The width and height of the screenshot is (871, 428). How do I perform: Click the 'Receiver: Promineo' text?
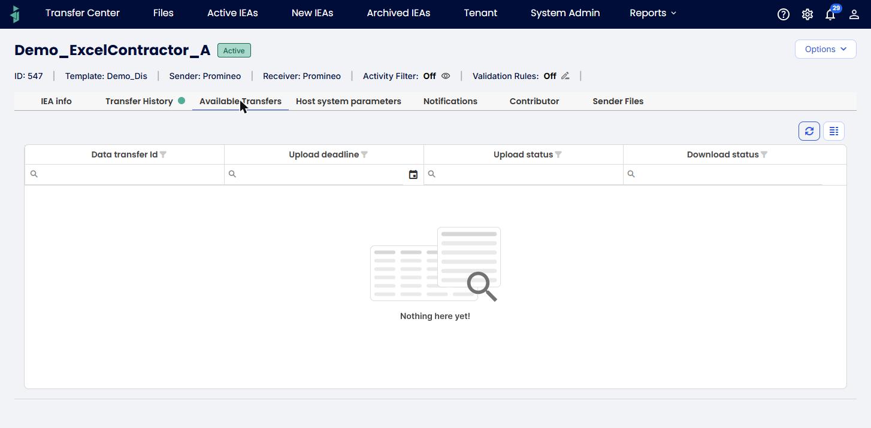point(302,76)
